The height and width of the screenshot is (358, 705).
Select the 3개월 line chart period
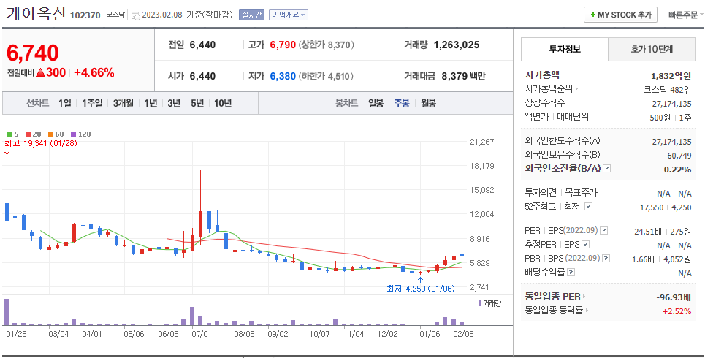pyautogui.click(x=123, y=104)
